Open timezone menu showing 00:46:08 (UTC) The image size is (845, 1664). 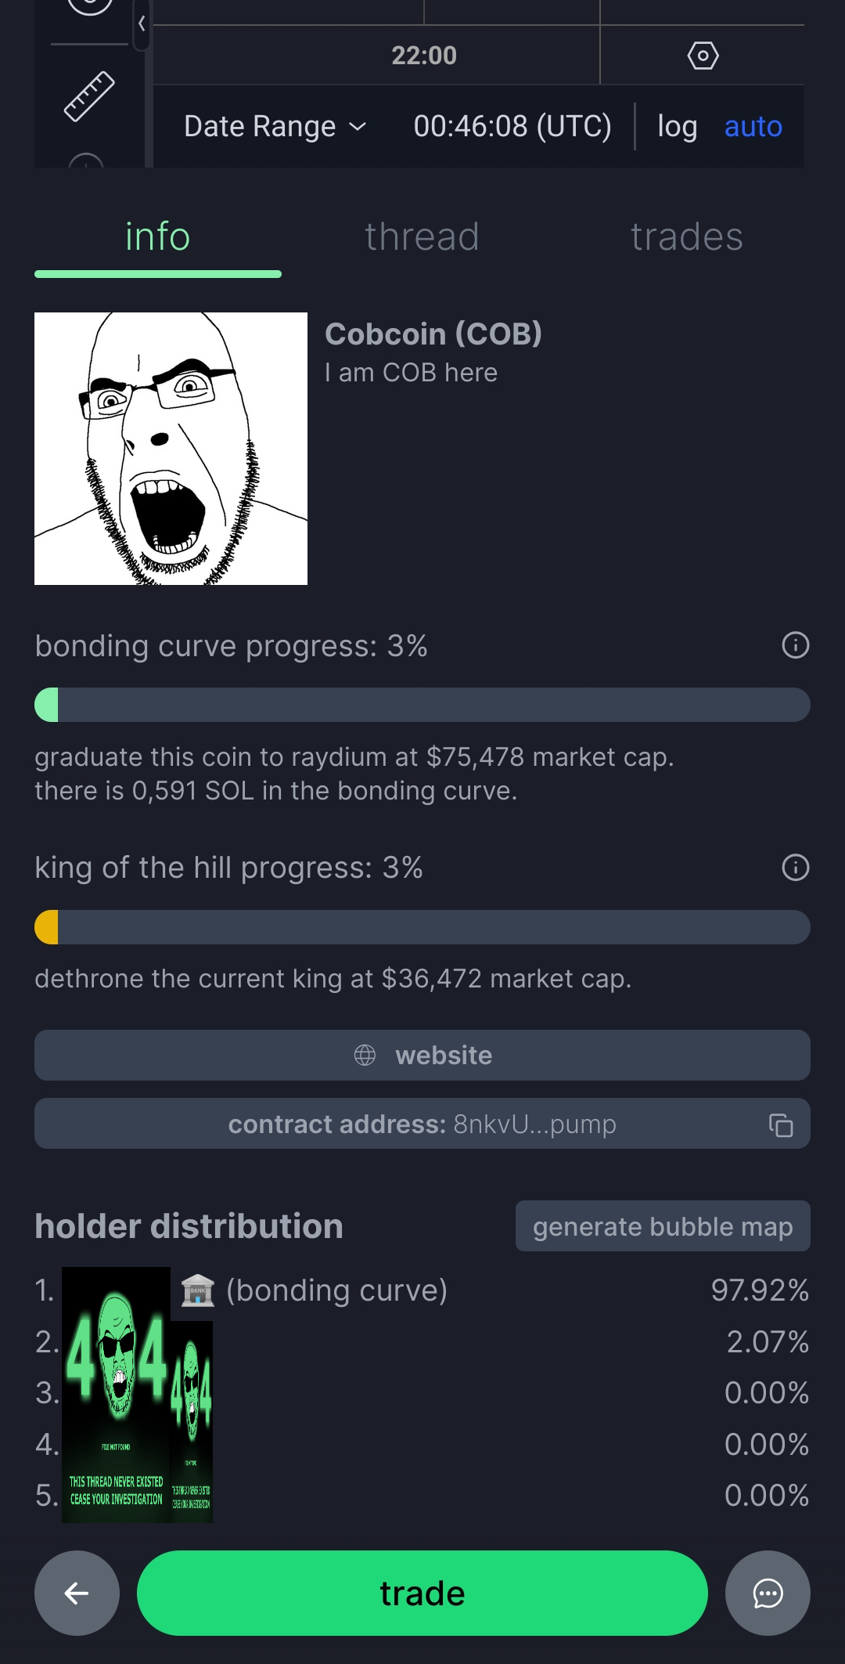pyautogui.click(x=512, y=126)
